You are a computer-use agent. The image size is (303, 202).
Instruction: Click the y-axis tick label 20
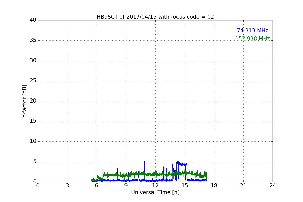click(x=33, y=101)
